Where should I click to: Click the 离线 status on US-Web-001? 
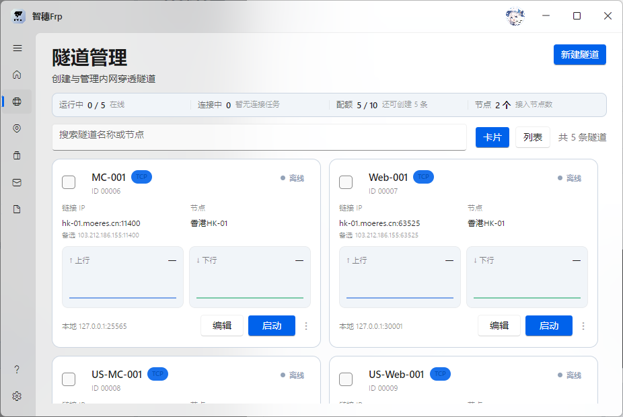(570, 375)
